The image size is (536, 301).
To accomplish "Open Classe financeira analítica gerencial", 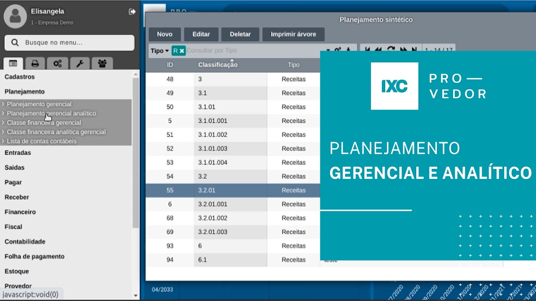I will (56, 132).
